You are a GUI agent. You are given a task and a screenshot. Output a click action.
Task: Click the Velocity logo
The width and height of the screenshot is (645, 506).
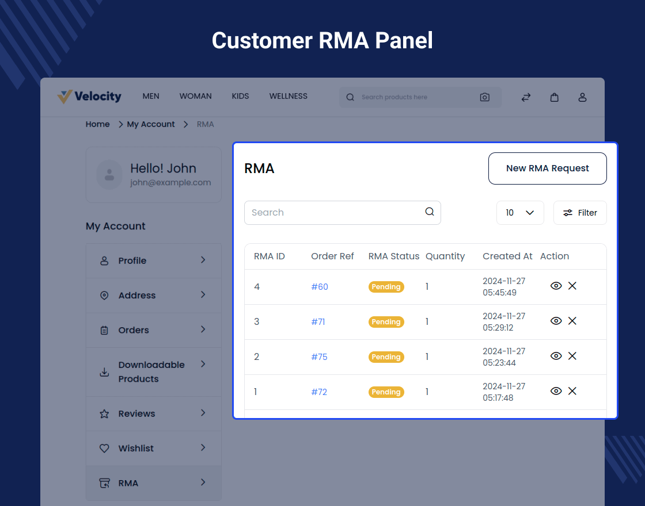pos(90,97)
